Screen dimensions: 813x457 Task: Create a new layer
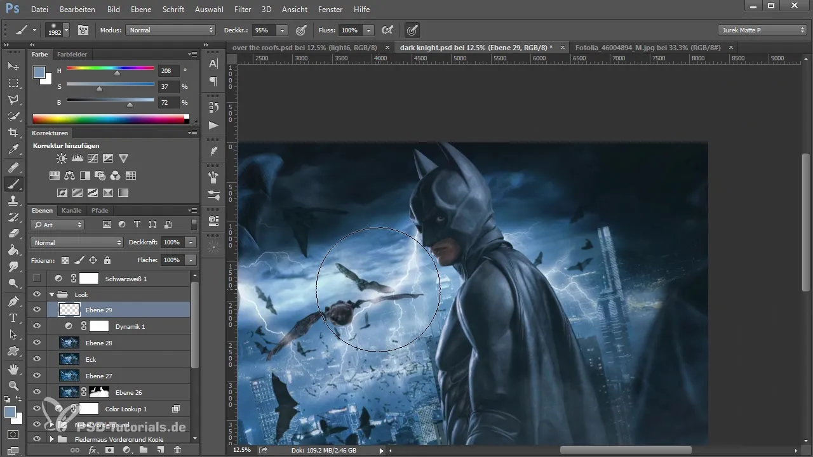pyautogui.click(x=160, y=450)
